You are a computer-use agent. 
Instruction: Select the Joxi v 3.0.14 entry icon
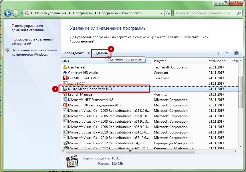(65, 83)
